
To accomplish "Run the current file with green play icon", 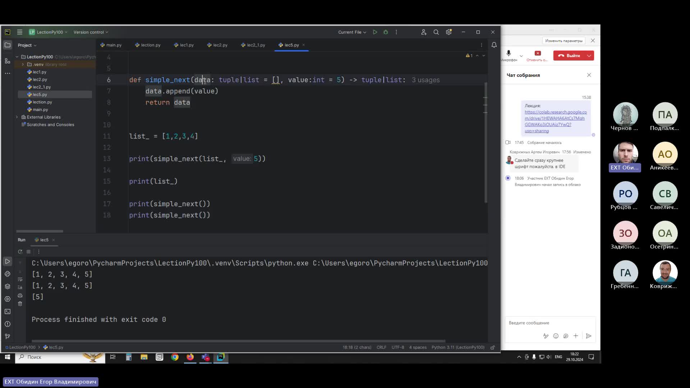I will coord(375,32).
